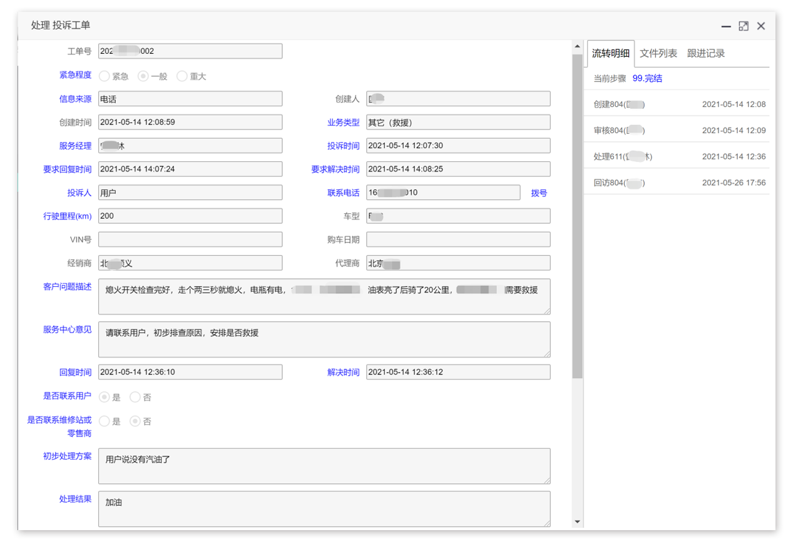Click into the 处理结果 text box

324,509
